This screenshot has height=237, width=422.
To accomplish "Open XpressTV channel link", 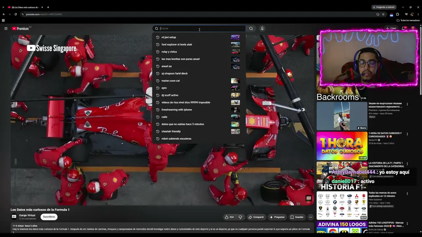I will click(373, 140).
